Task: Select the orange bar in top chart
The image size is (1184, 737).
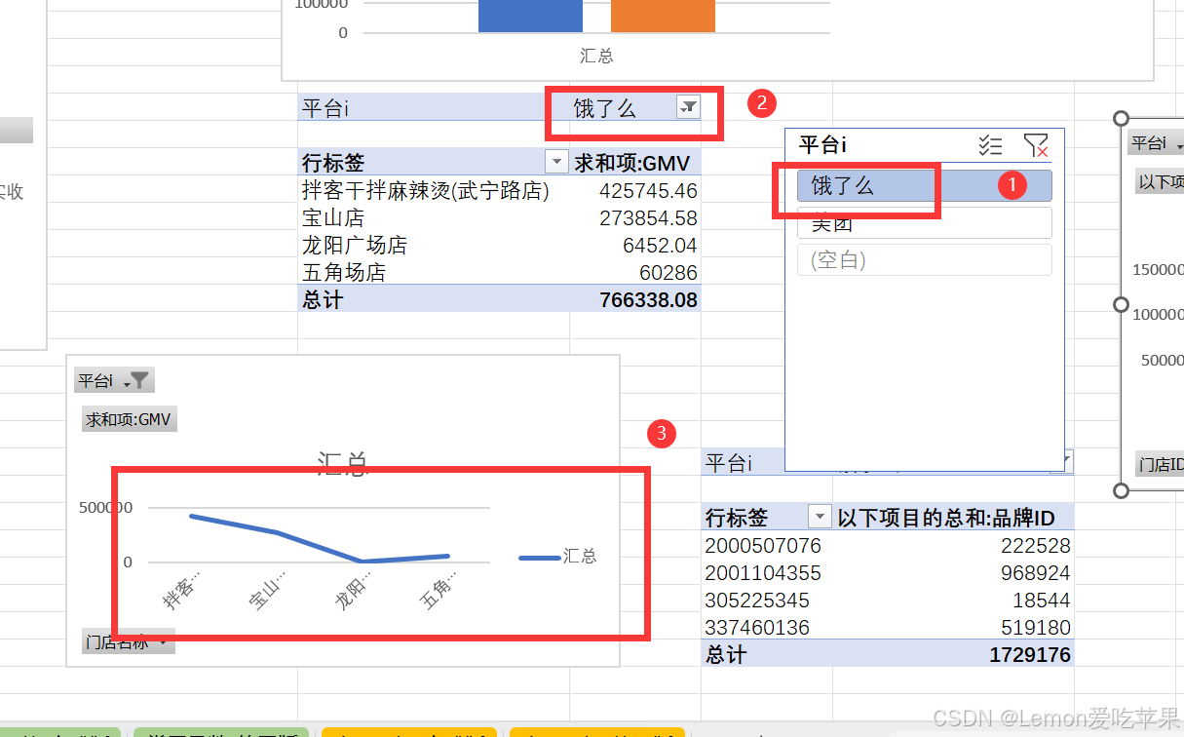Action: [663, 16]
